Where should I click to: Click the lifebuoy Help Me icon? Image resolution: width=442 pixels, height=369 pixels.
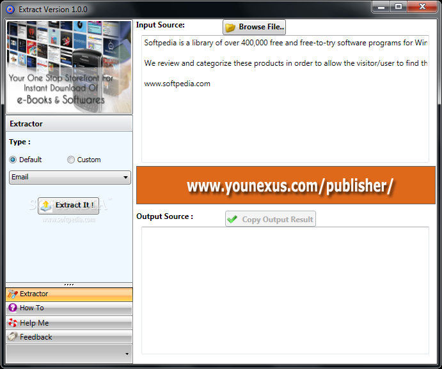13,322
